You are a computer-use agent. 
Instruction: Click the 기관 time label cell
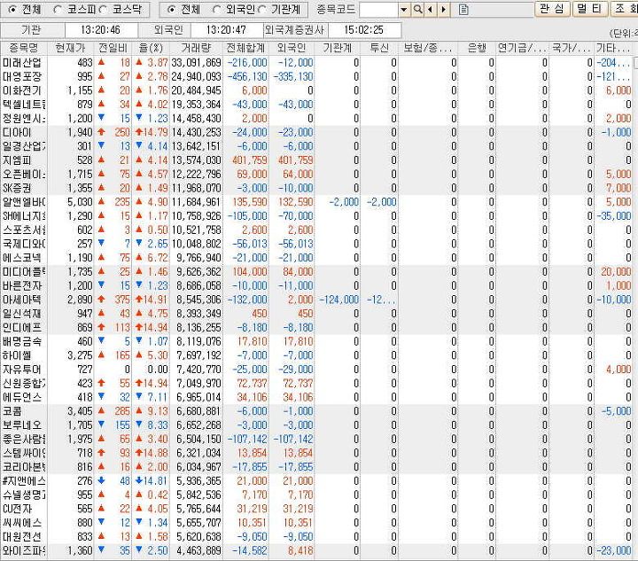(x=32, y=30)
